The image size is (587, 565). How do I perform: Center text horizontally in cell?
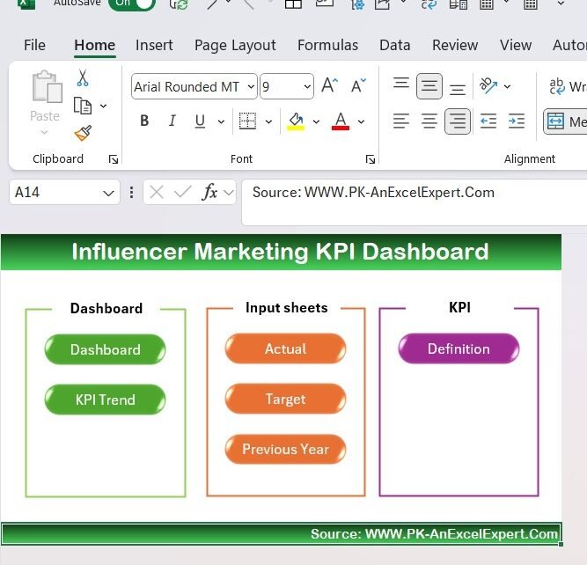[x=429, y=121]
